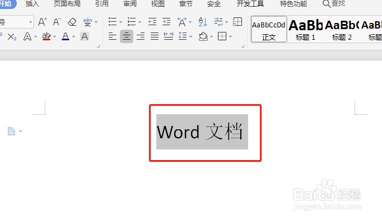Insert bulleted list
Screen dimensions: 382x220
113,22
